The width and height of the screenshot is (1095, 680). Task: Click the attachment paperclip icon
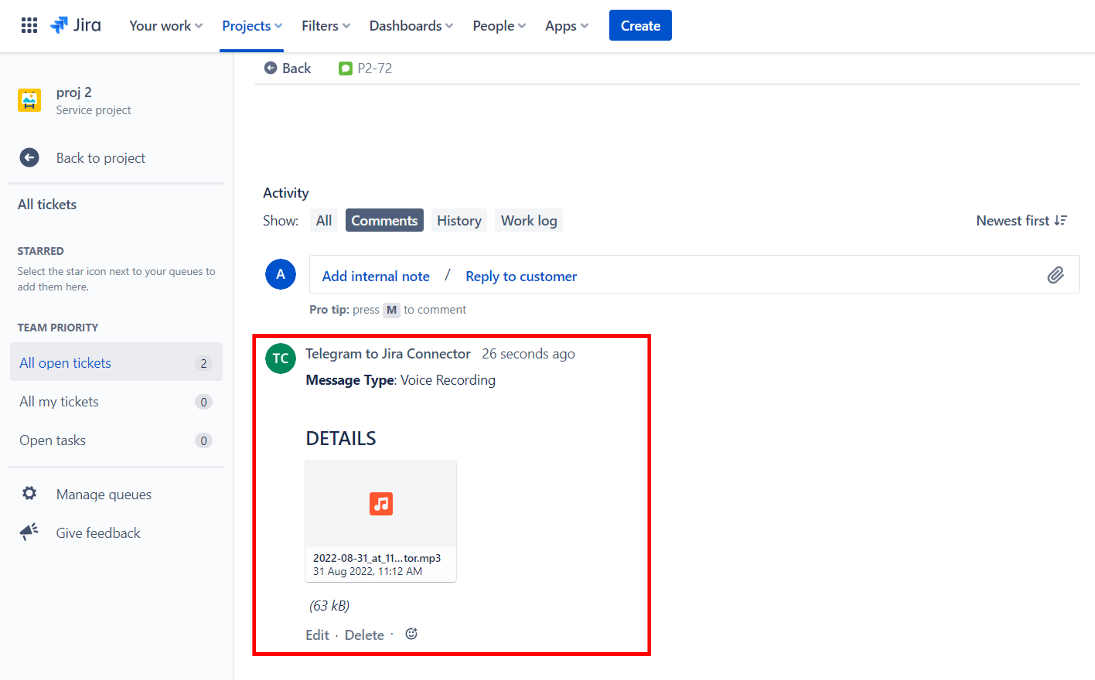1055,275
